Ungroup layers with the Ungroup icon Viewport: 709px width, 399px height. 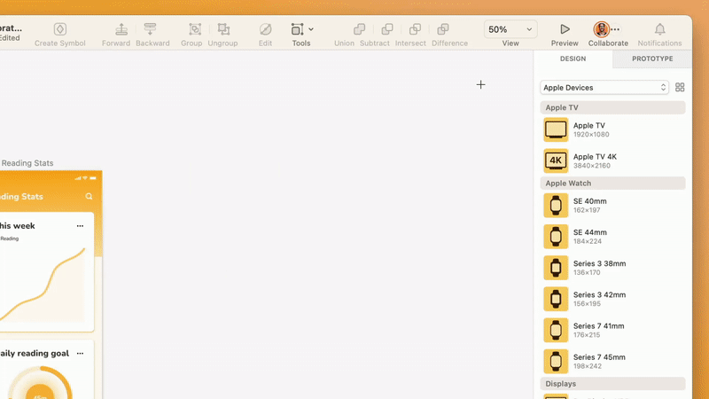[x=223, y=29]
